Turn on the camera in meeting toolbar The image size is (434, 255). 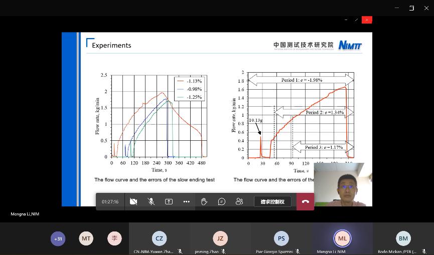pyautogui.click(x=133, y=201)
